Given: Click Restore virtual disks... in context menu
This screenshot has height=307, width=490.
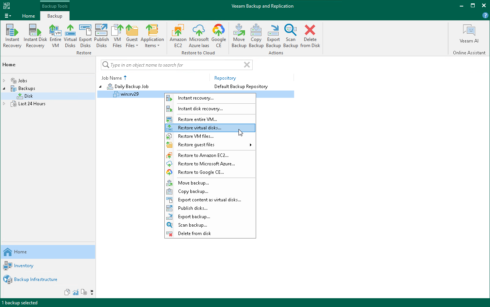Looking at the screenshot, I should pyautogui.click(x=210, y=128).
